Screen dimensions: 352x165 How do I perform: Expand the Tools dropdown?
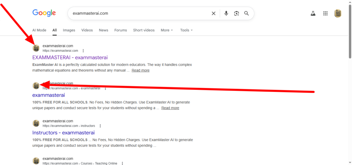187,30
